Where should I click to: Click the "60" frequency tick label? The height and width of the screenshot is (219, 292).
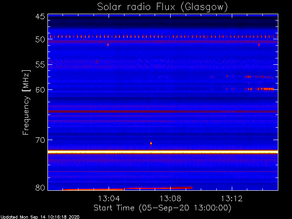[x=40, y=90]
